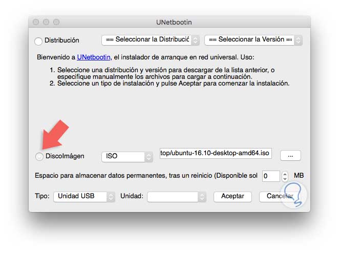Click the Aceptar button

coord(232,197)
